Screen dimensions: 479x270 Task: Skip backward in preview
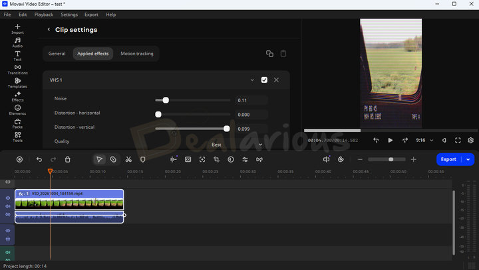click(376, 140)
